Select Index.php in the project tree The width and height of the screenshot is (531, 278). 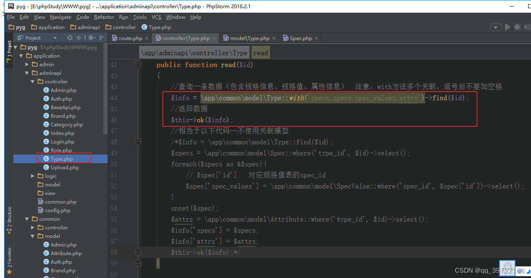59,133
